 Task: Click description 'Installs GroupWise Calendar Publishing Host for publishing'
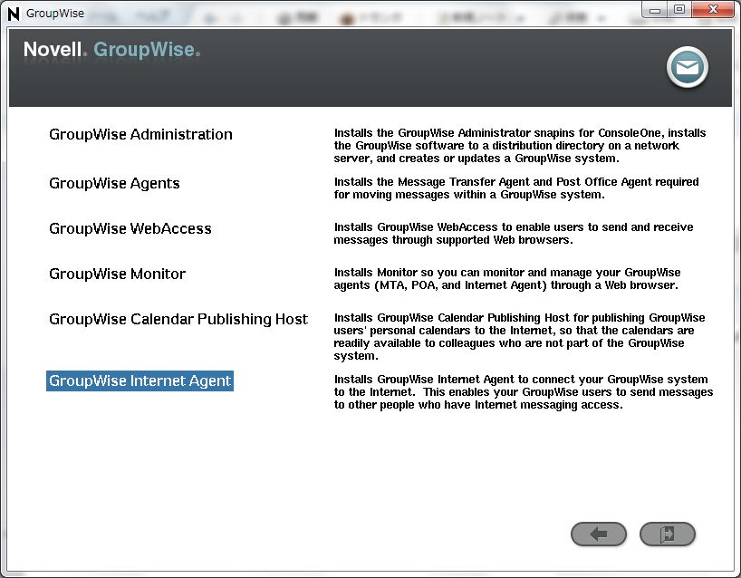point(519,337)
